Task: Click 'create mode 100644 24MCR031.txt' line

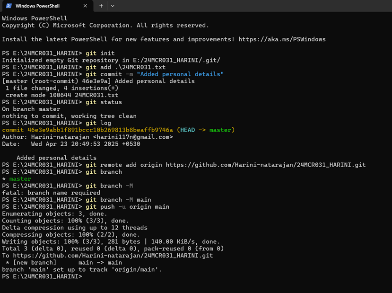Action: point(62,95)
